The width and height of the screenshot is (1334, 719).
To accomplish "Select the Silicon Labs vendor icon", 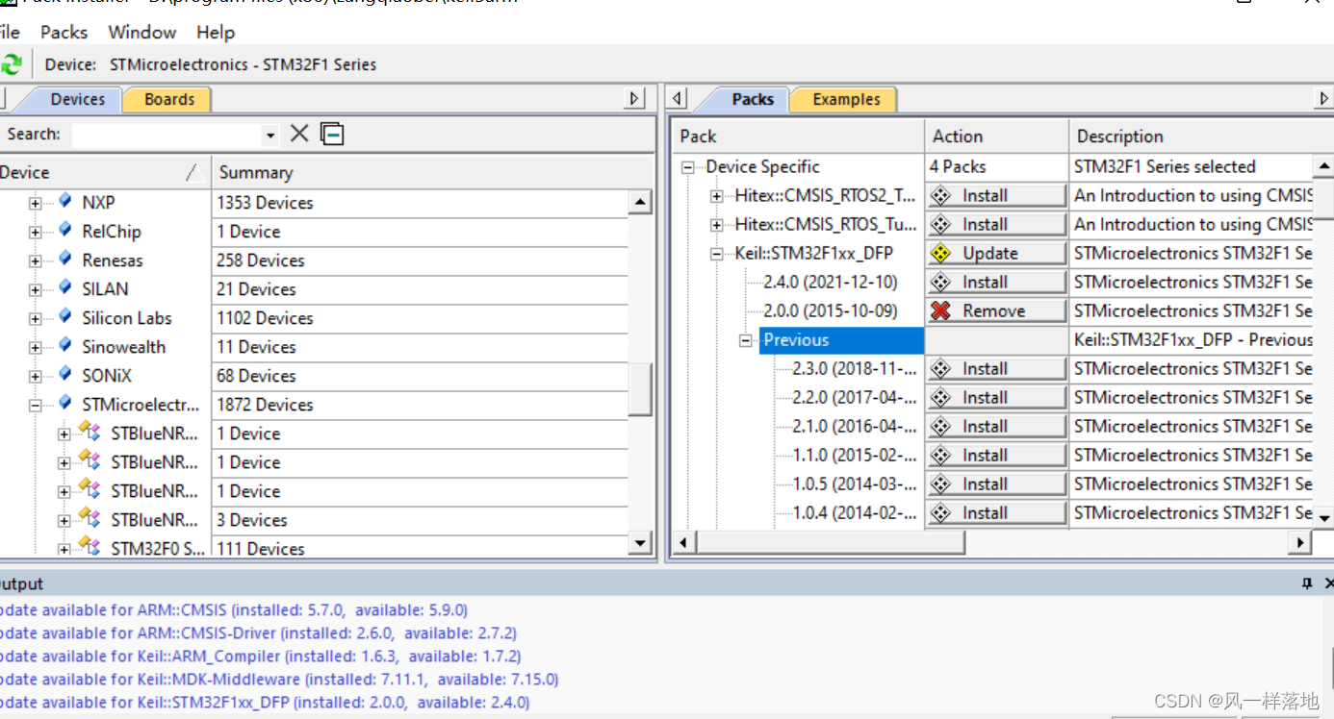I will point(64,316).
